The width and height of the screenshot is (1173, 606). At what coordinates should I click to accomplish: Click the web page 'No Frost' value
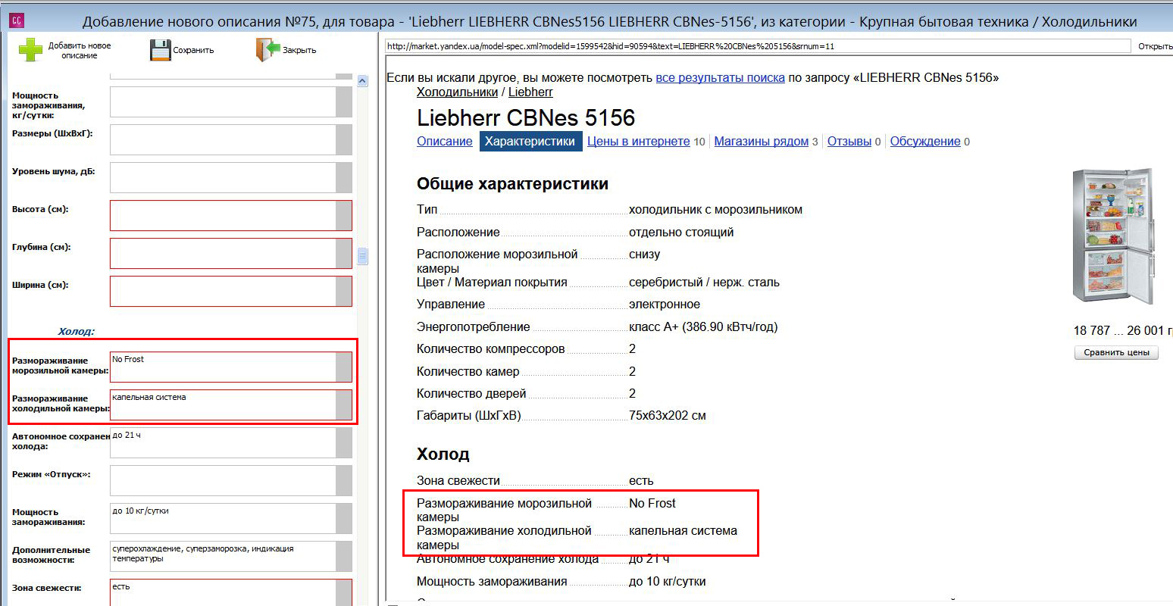click(x=652, y=503)
